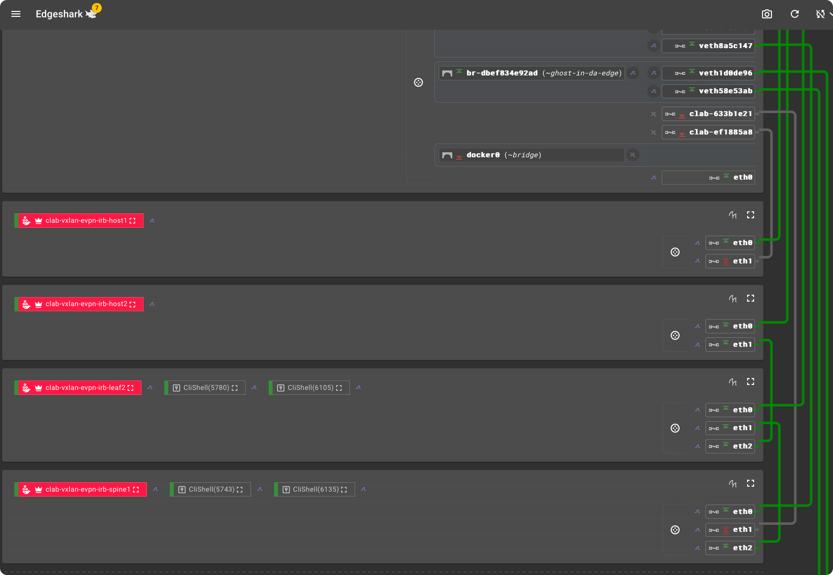
Task: Click the capture fin icon beside veth8a5c147
Action: 654,46
